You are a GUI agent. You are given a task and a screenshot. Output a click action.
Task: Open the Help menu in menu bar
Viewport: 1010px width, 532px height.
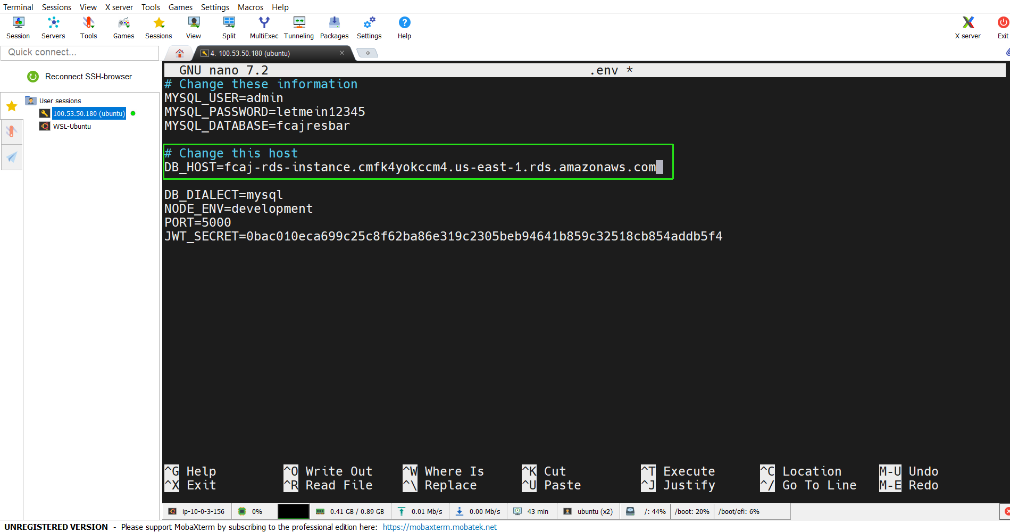pyautogui.click(x=280, y=7)
